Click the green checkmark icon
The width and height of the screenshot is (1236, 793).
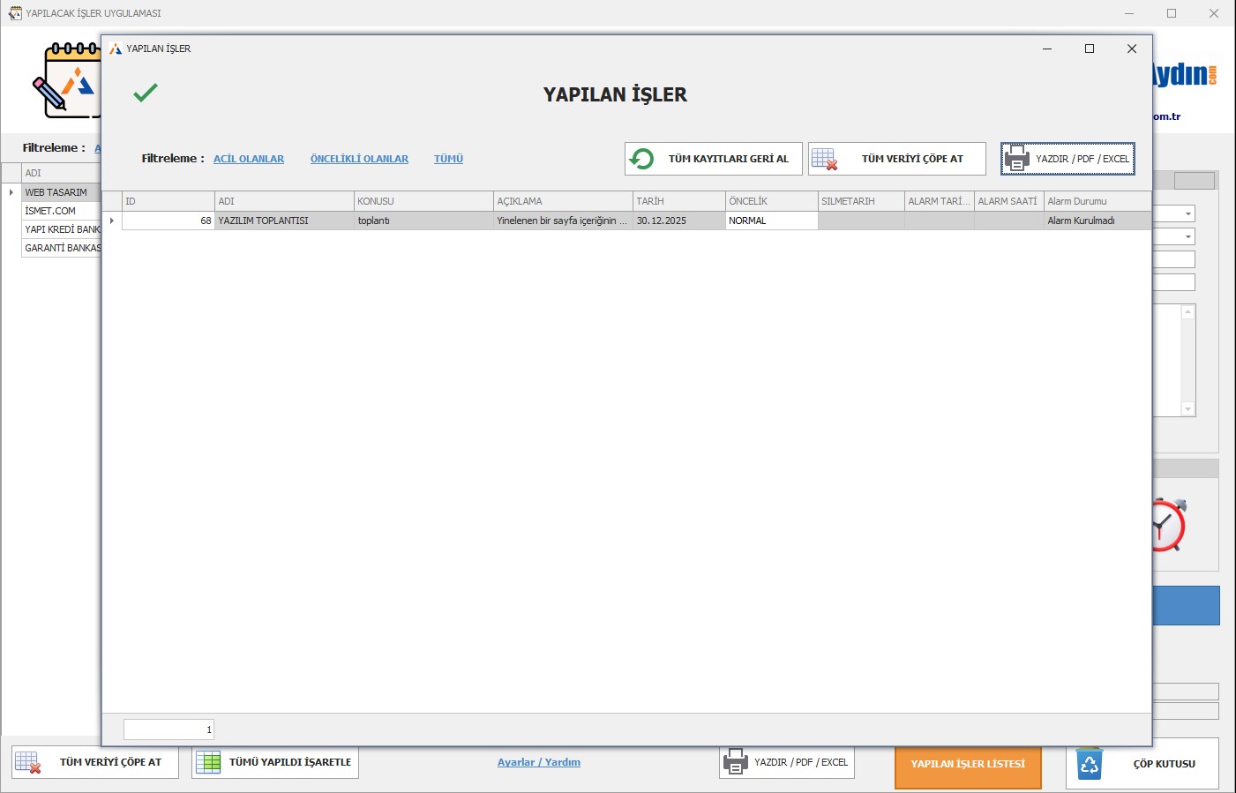[x=146, y=92]
